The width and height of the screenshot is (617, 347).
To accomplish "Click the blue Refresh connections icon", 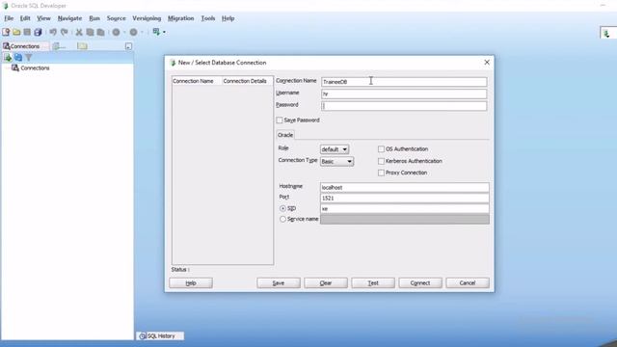I will [x=18, y=58].
